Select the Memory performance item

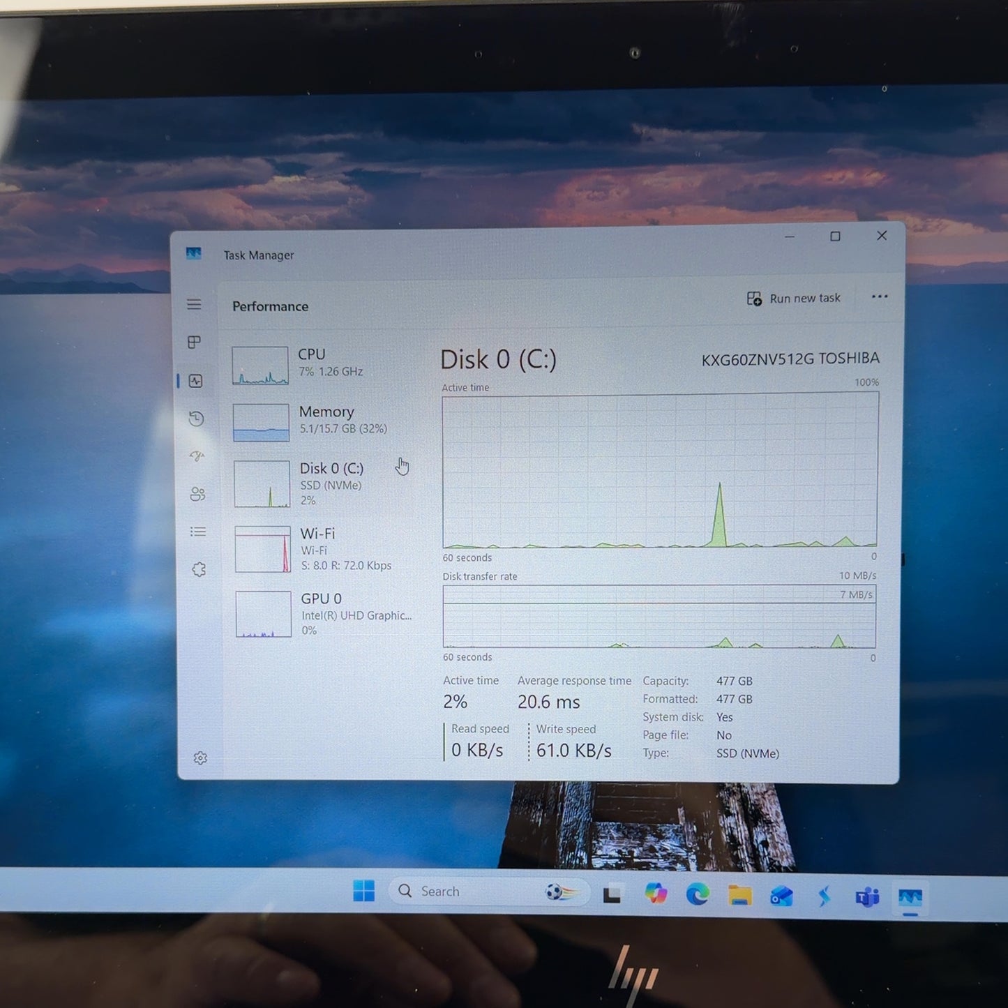pos(324,421)
